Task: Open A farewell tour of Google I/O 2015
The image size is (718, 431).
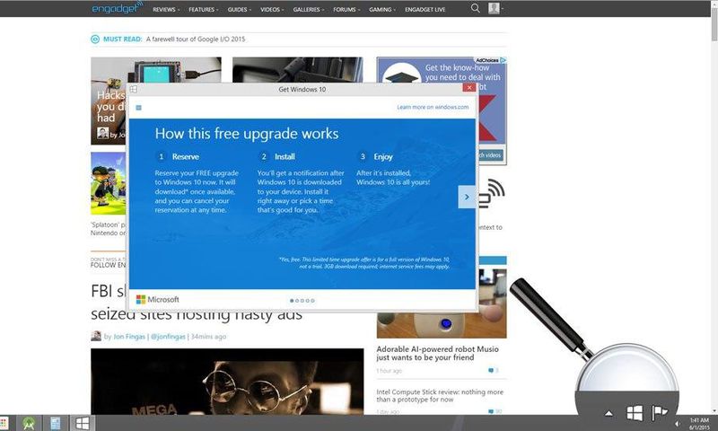Action: pyautogui.click(x=196, y=40)
